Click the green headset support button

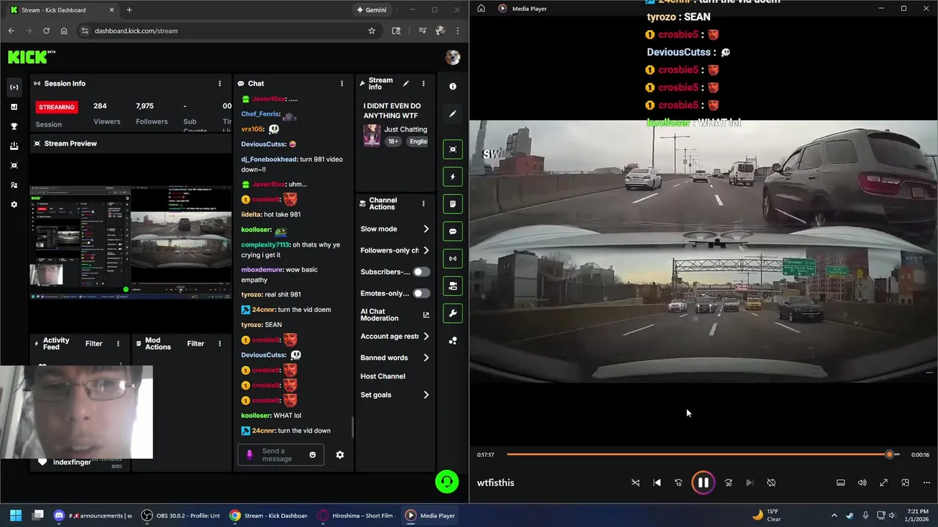click(447, 481)
